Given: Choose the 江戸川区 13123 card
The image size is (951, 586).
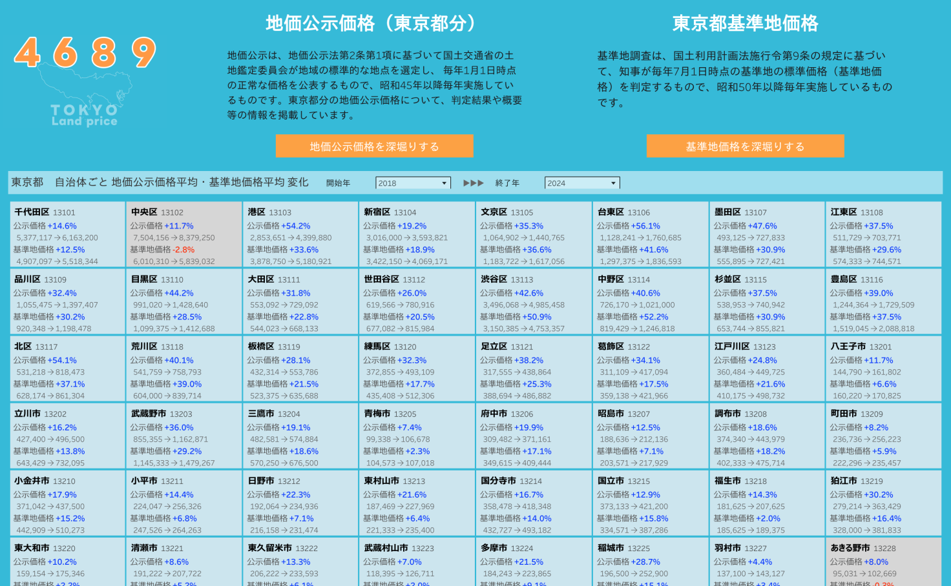Looking at the screenshot, I should 768,369.
